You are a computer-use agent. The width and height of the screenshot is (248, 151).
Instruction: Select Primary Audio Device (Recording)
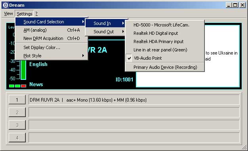coord(165,67)
